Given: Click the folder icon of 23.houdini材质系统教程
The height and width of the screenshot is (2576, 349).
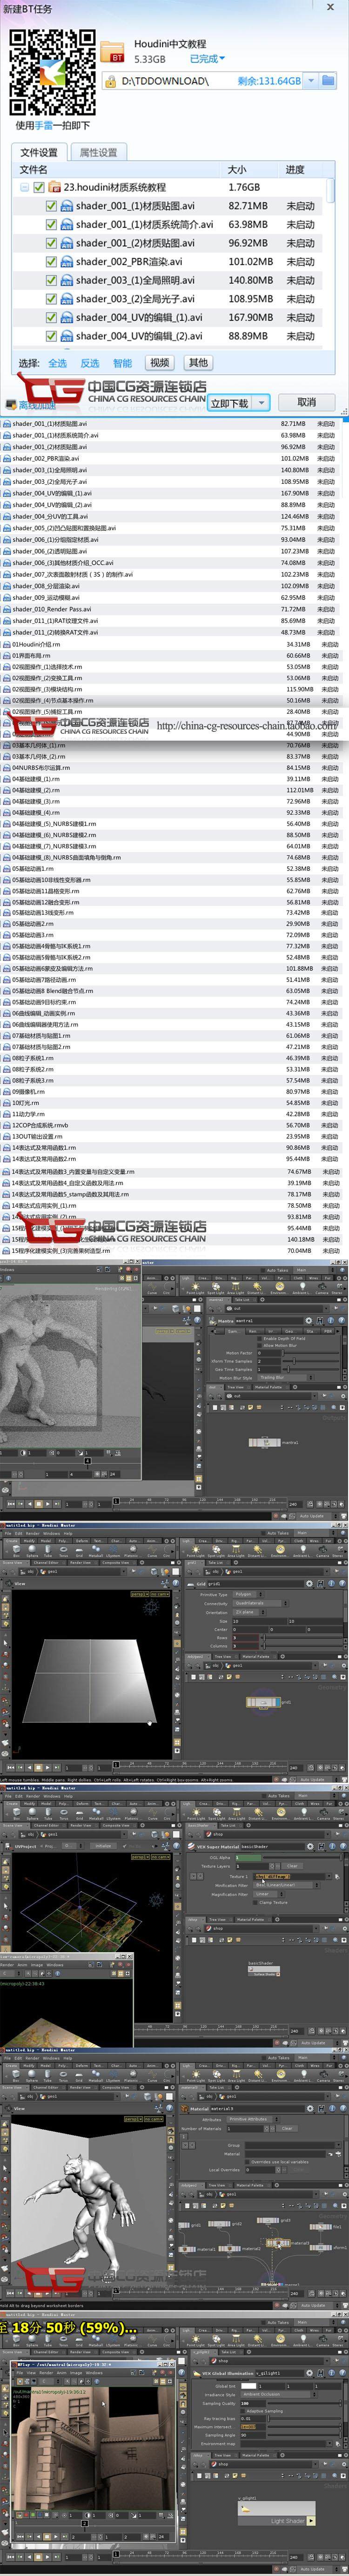Looking at the screenshot, I should coord(56,187).
